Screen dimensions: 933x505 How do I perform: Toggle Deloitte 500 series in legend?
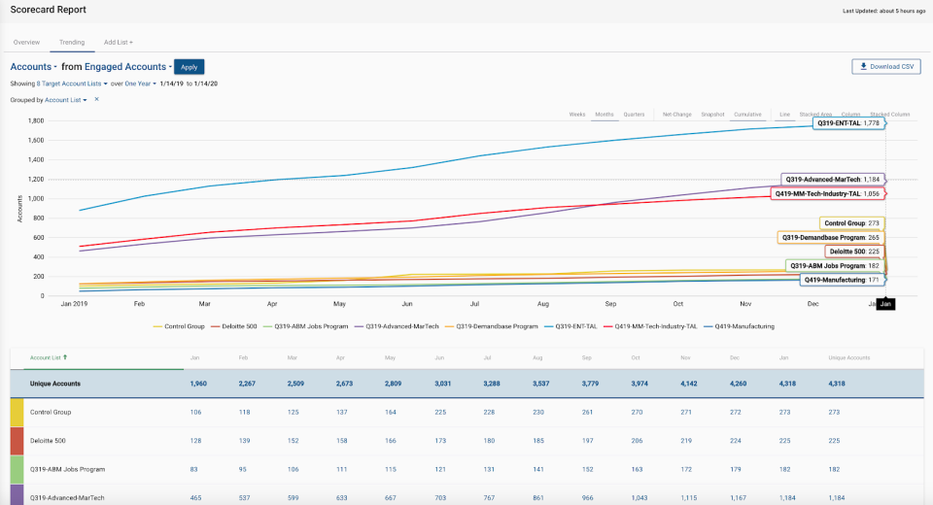tap(239, 326)
